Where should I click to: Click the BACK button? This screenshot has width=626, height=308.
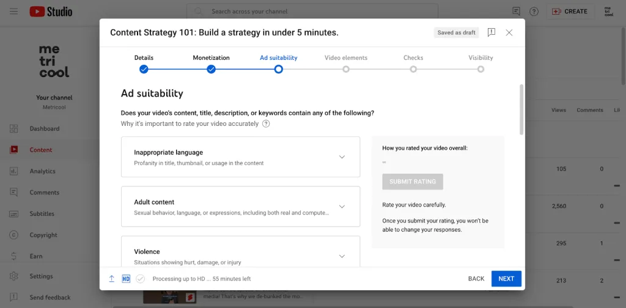click(476, 279)
